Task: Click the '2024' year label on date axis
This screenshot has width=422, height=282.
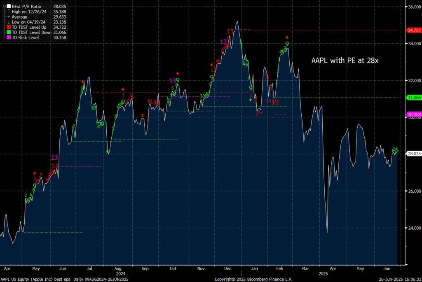Action: coord(121,274)
